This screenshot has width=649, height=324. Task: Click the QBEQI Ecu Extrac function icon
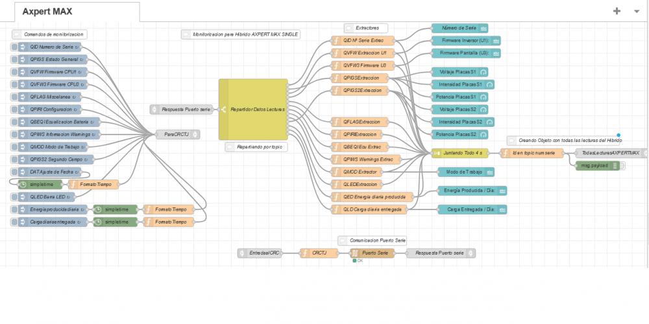336,146
